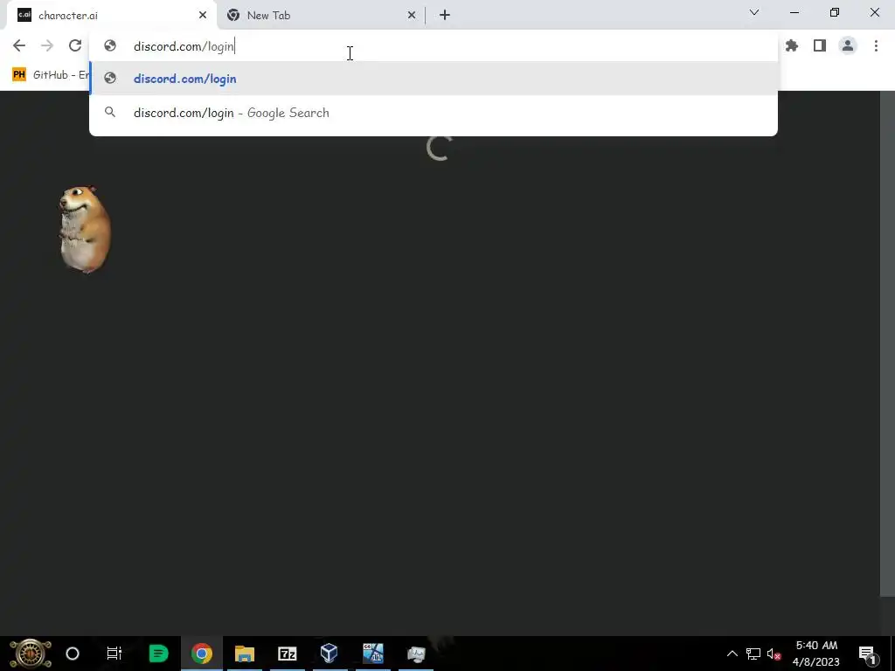Minimize the Chrome window
The width and height of the screenshot is (895, 671).
point(794,12)
